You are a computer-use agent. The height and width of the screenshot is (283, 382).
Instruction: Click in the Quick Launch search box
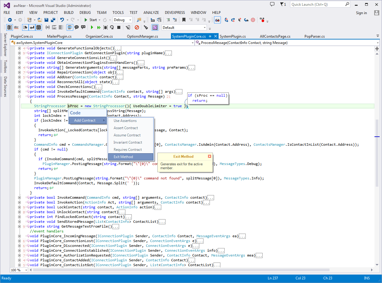tap(317, 4)
